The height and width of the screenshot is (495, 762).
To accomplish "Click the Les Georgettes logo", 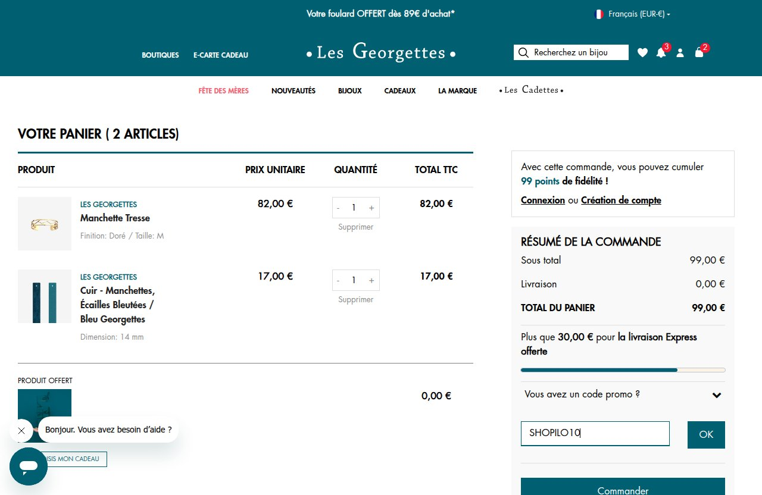I will tap(381, 52).
